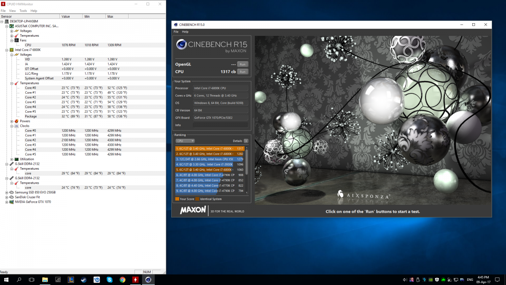Expand the Utilization node
The height and width of the screenshot is (285, 506).
pos(11,159)
